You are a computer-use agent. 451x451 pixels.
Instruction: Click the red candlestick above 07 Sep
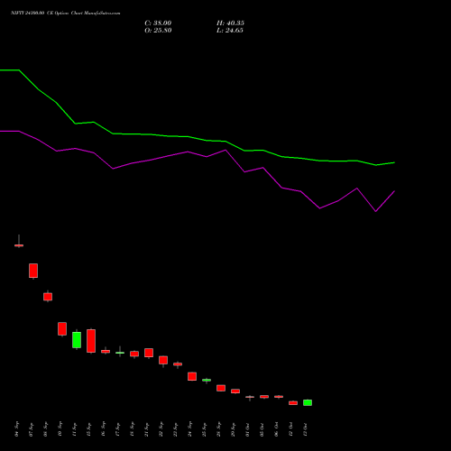(33, 271)
